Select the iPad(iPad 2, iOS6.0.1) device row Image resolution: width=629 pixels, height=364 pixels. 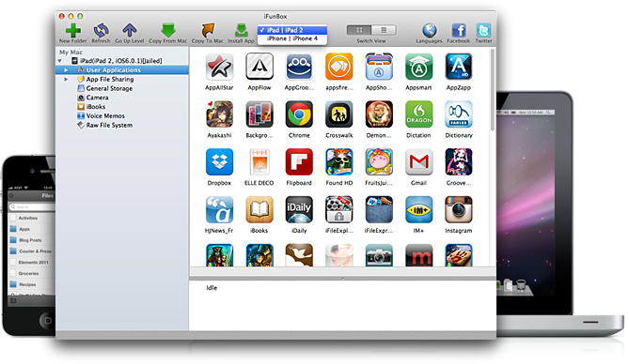click(x=122, y=61)
